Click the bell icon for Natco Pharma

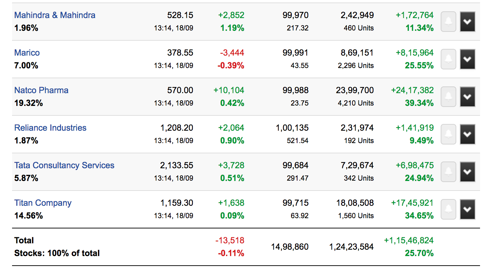(448, 97)
